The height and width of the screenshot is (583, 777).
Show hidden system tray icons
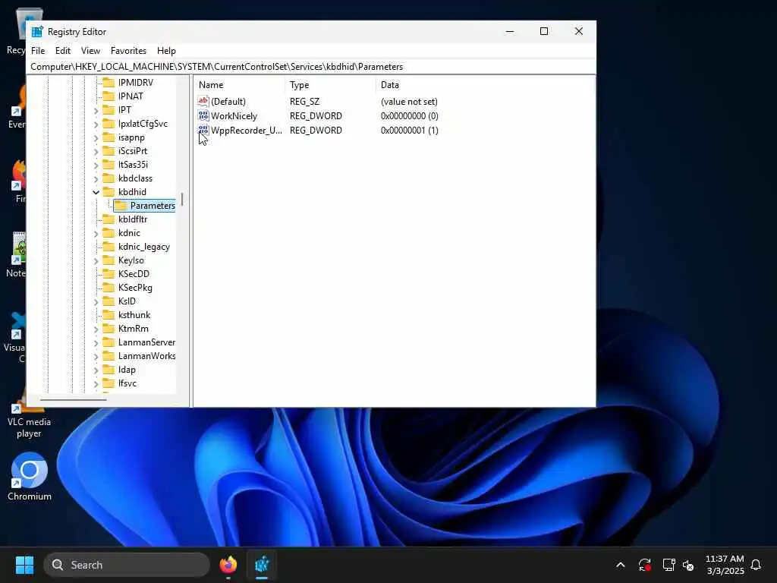tap(621, 565)
